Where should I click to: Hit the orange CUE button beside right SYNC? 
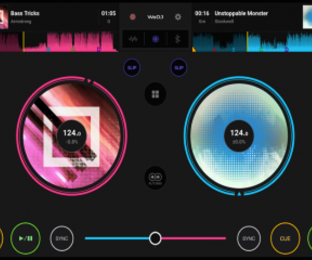285,238
